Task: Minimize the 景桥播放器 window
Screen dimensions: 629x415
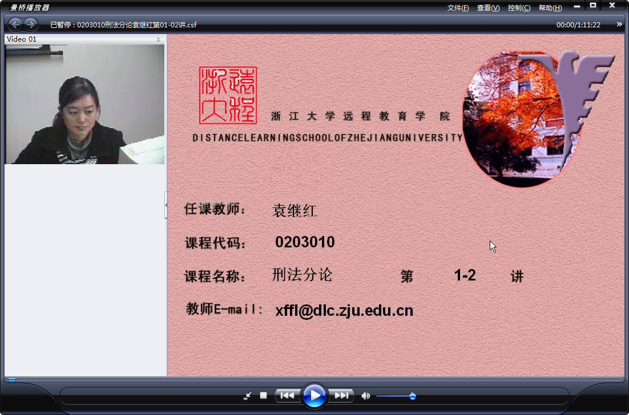Action: click(x=577, y=6)
